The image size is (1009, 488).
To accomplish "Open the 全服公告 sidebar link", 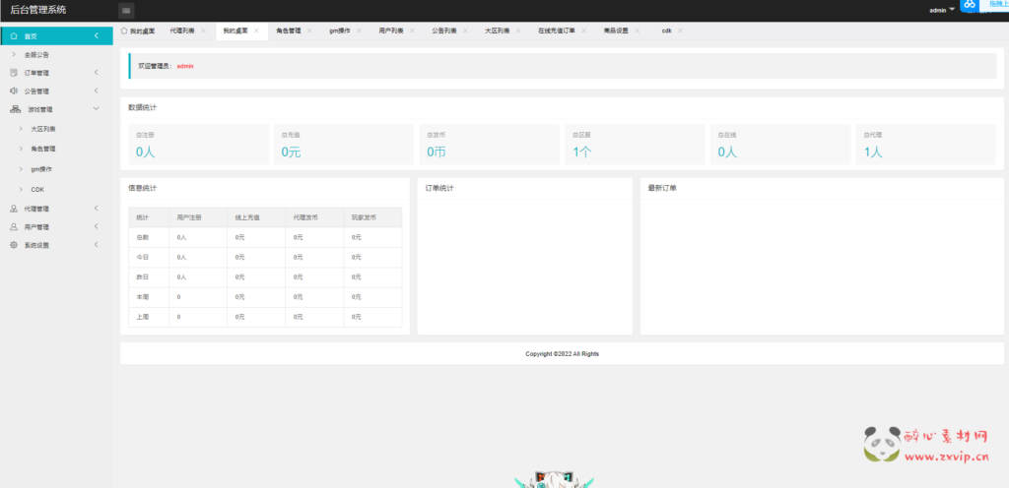I will 36,55.
